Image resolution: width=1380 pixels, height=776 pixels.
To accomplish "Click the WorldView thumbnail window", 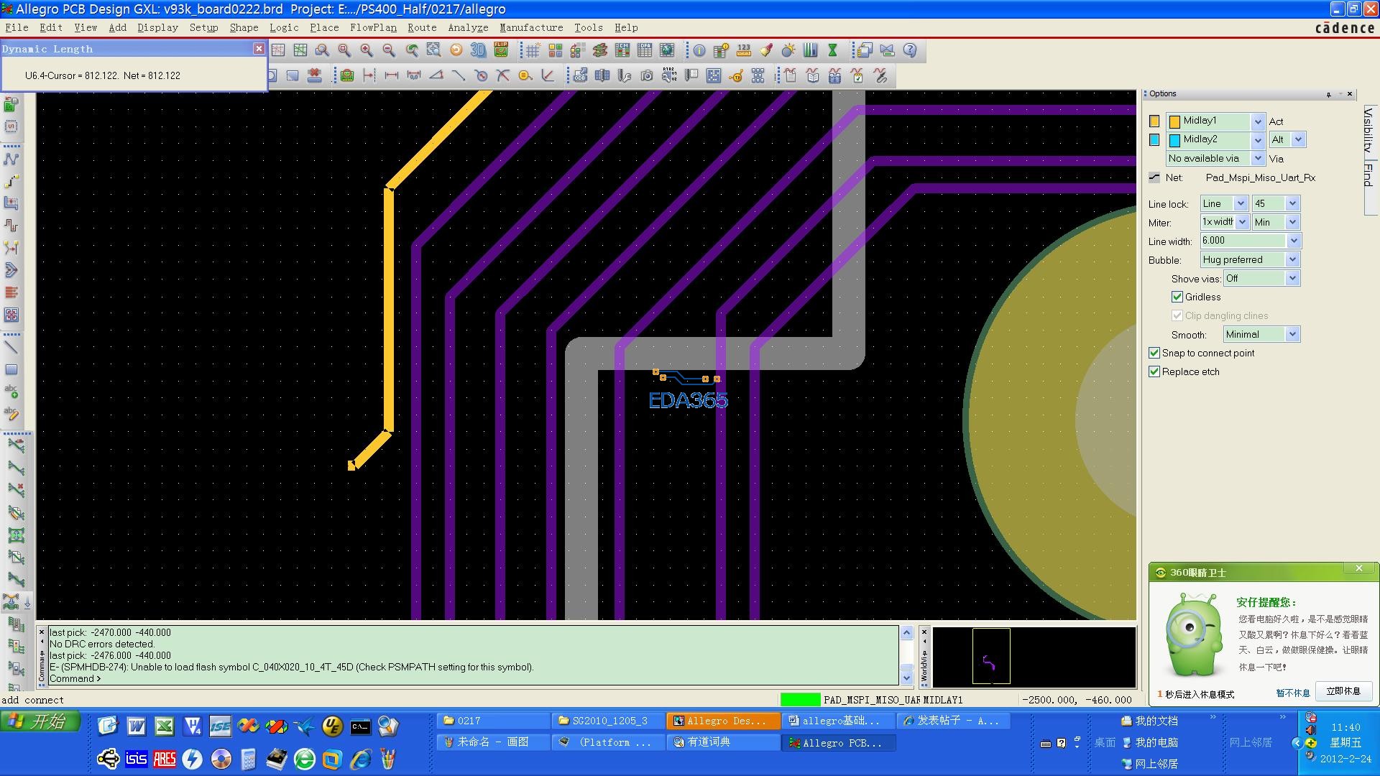I will [x=1034, y=657].
